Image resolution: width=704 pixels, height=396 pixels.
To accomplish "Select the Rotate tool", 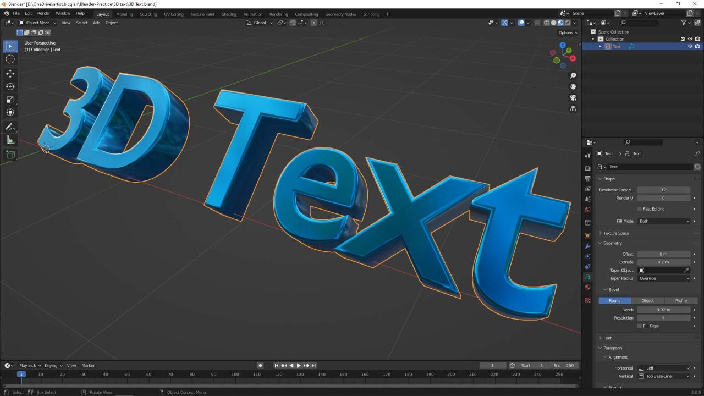I will click(x=10, y=86).
